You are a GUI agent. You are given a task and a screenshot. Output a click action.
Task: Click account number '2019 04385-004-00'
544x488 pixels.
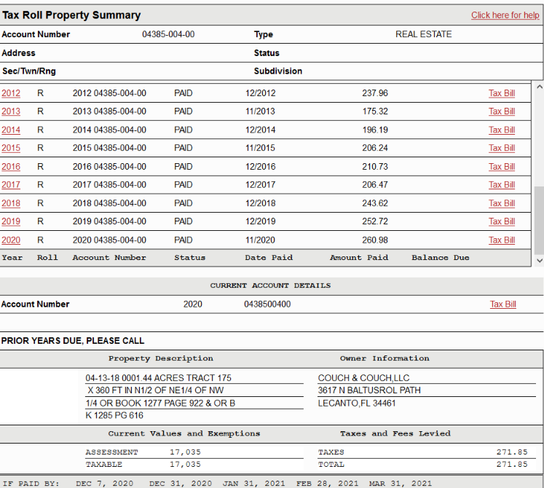[109, 221]
